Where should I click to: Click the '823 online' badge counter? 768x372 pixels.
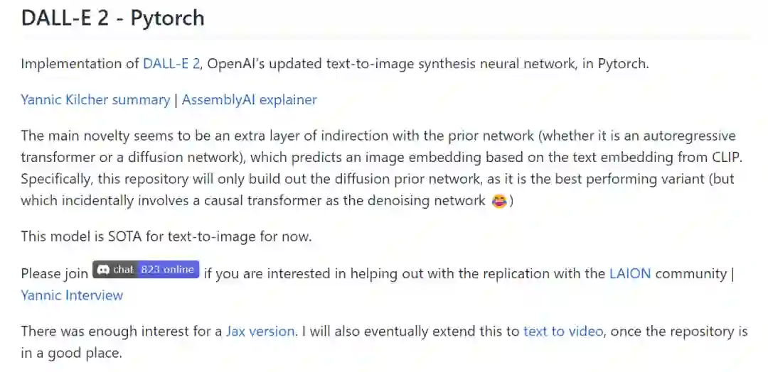tap(167, 270)
